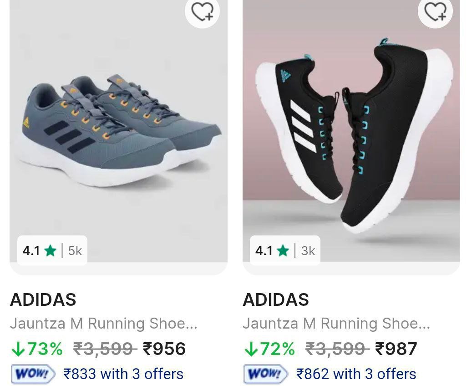Open the Jauntza M Running Shoe title priced ₹956
This screenshot has height=386, width=472.
pos(104,324)
